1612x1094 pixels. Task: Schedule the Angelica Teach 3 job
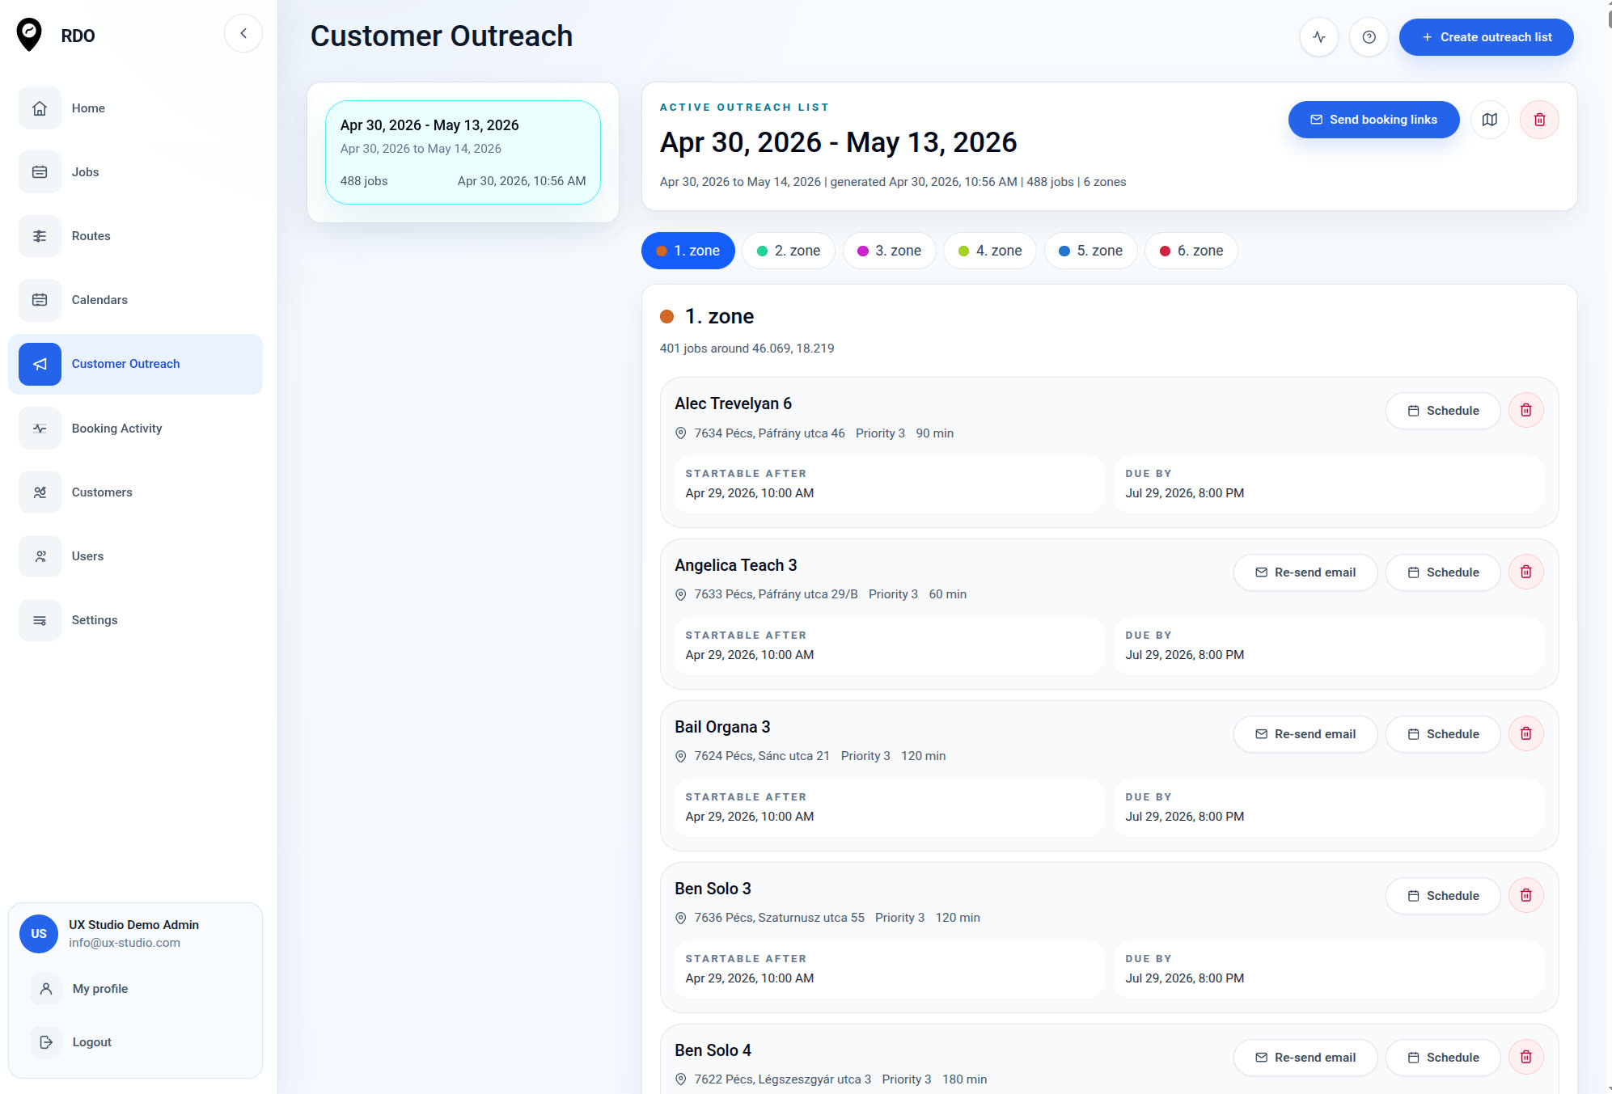tap(1443, 572)
